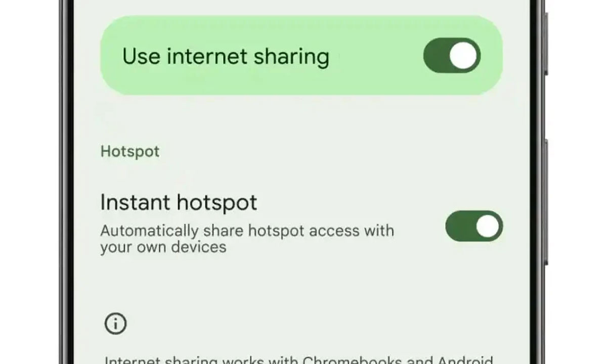Tap the word 'hotspot' in the Instant hotspot title
The height and width of the screenshot is (364, 607).
click(x=217, y=203)
